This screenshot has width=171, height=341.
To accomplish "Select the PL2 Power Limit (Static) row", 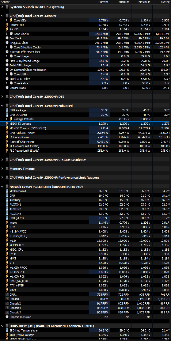I will coord(85,151).
